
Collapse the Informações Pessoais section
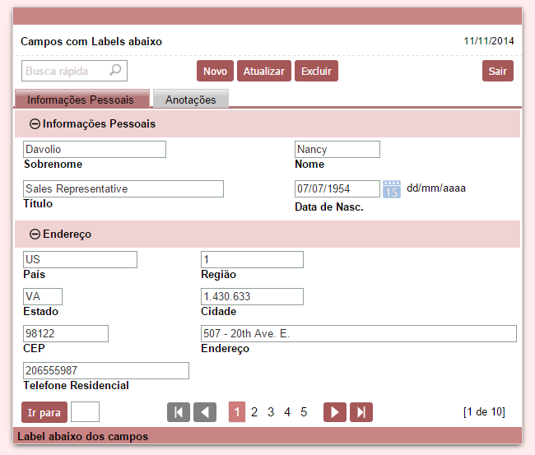click(35, 124)
